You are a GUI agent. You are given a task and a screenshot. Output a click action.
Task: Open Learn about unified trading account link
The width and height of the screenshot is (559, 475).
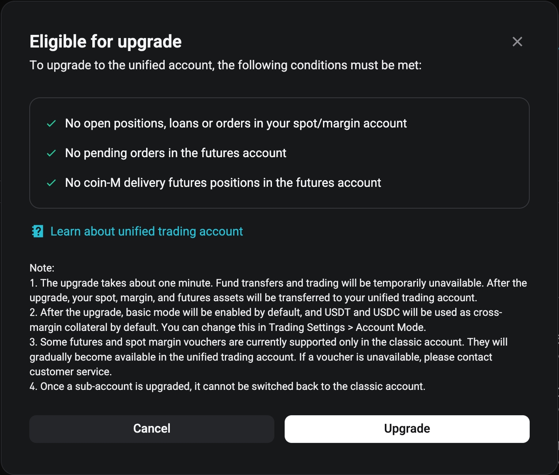[x=146, y=231]
